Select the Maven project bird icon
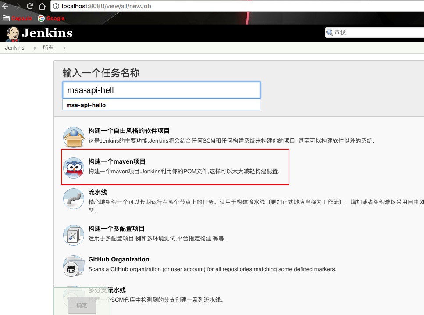The width and height of the screenshot is (424, 315). (x=73, y=167)
